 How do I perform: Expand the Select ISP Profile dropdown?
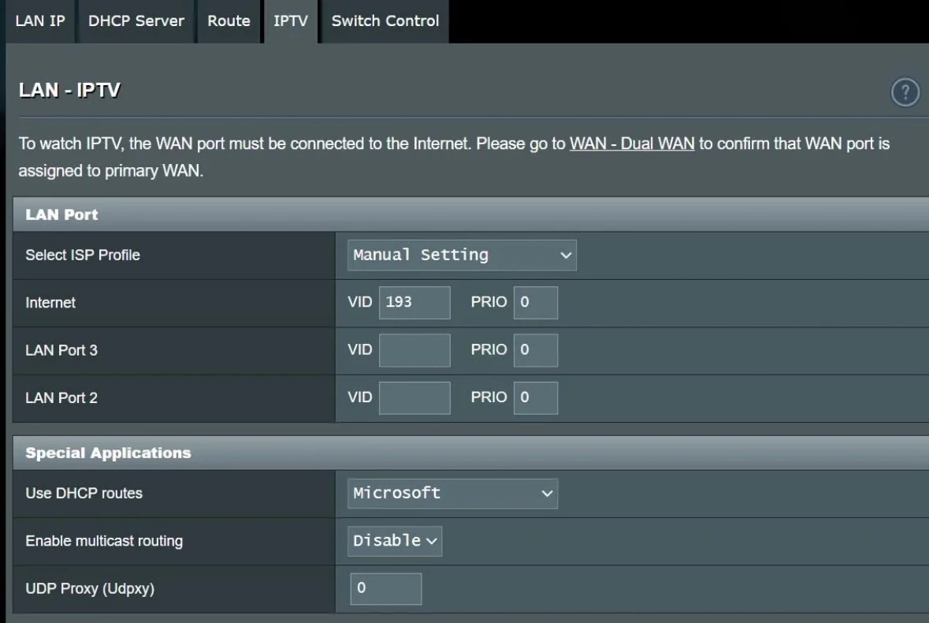(462, 256)
